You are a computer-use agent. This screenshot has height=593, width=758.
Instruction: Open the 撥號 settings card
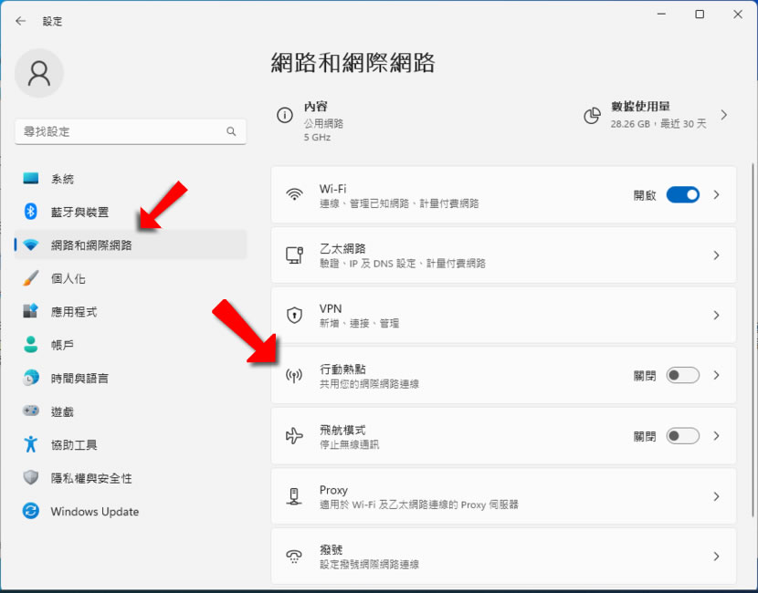(503, 557)
